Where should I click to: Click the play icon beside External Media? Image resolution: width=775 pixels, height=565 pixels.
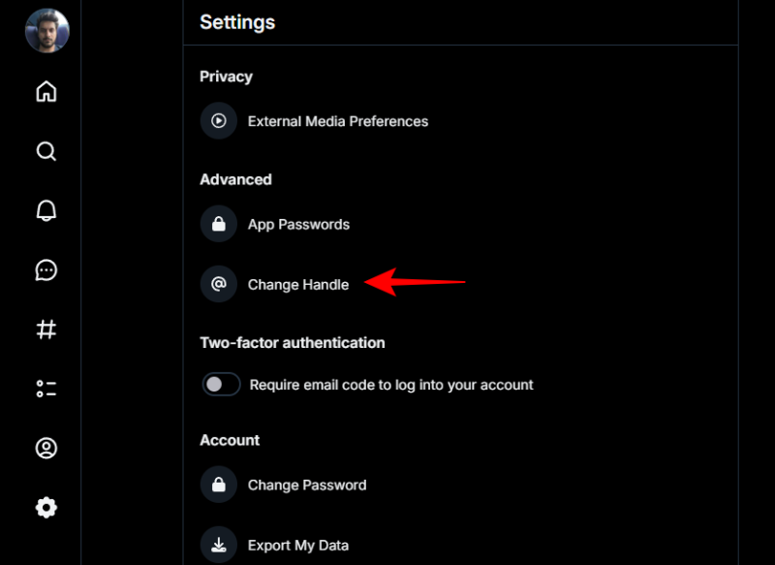click(x=219, y=122)
